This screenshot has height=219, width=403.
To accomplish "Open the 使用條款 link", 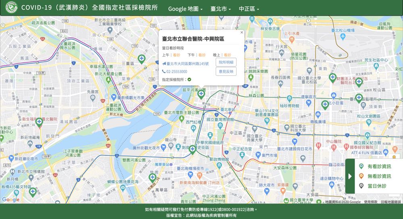I will (x=371, y=202).
